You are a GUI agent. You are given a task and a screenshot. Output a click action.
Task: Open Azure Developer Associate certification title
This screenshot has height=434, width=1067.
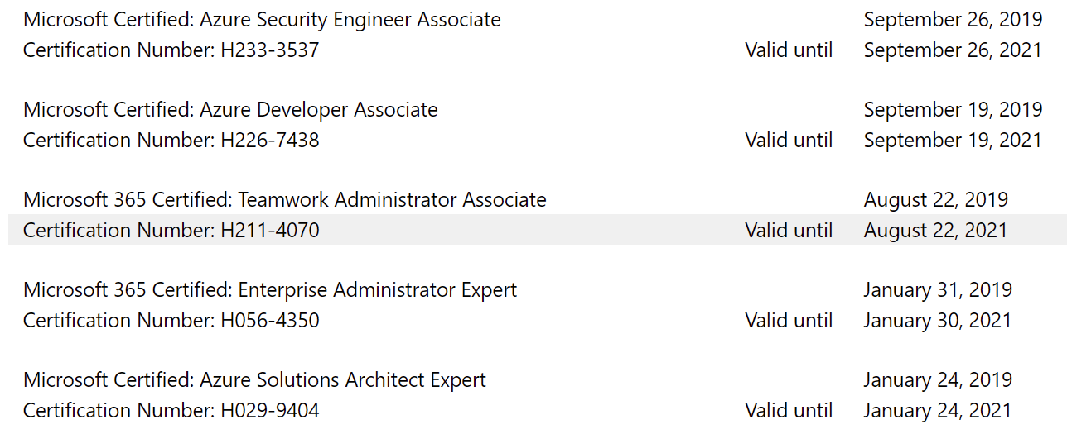pyautogui.click(x=230, y=110)
